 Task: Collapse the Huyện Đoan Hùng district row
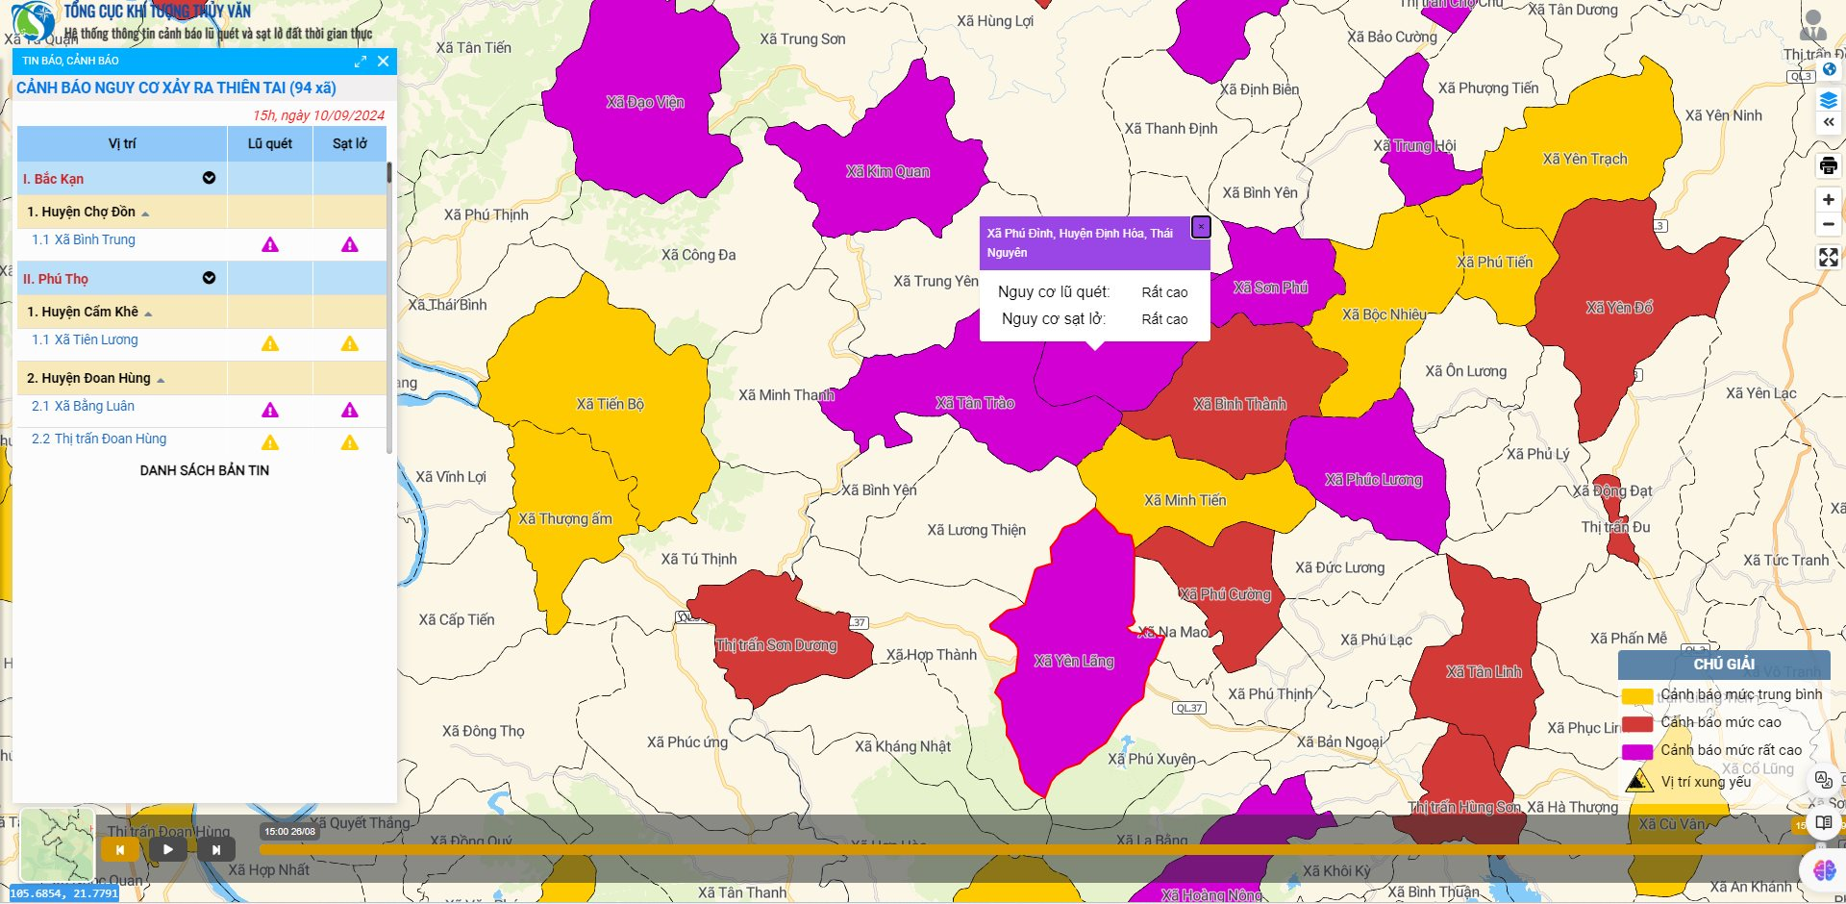(x=161, y=380)
